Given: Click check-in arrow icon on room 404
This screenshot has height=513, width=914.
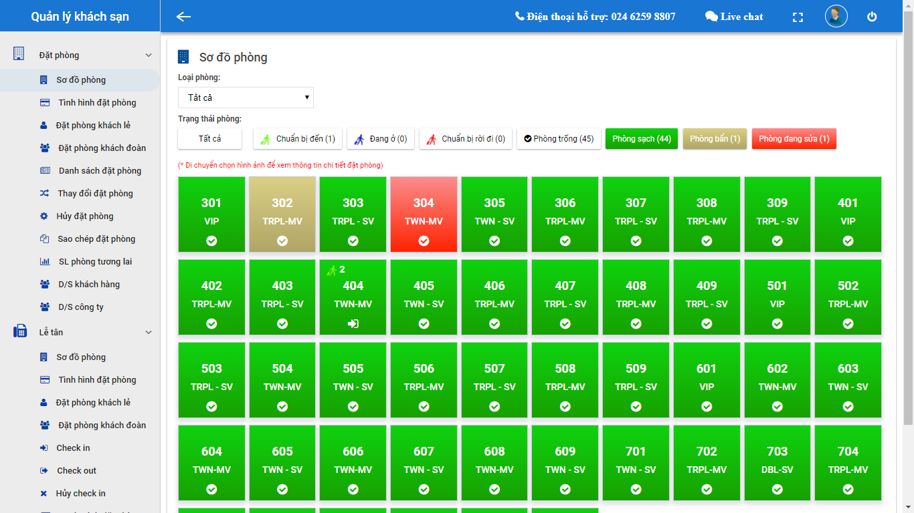Looking at the screenshot, I should pos(353,324).
